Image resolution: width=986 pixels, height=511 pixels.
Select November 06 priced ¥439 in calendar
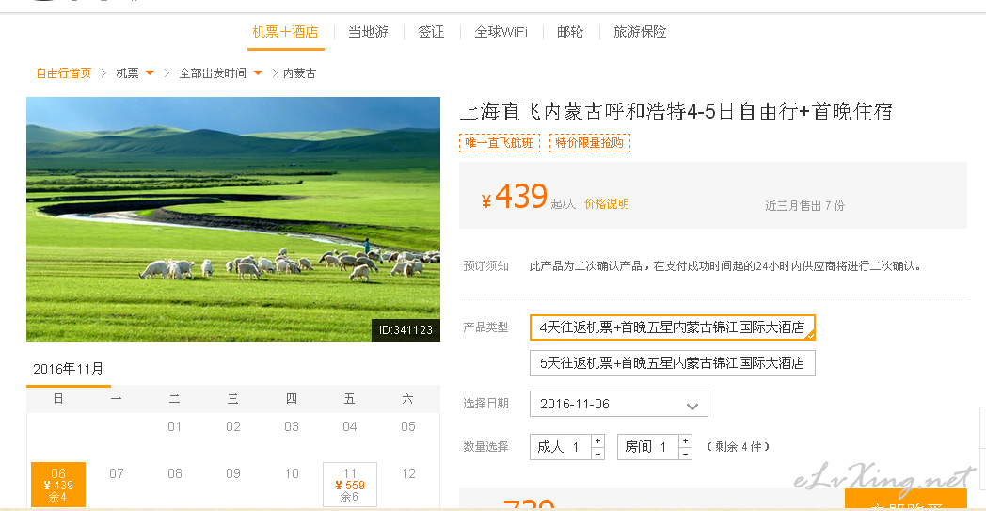(57, 485)
